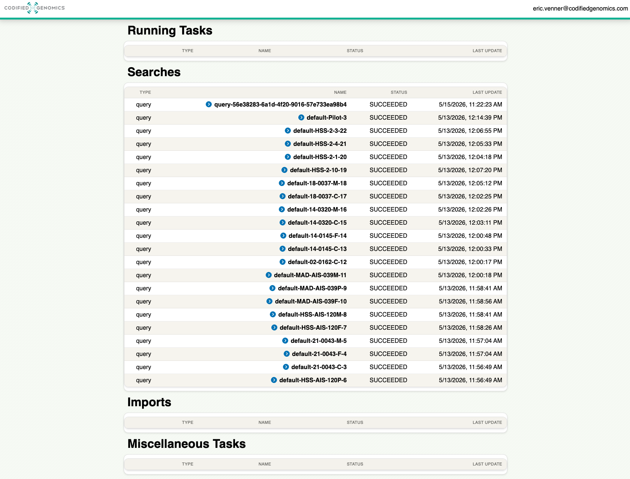The height and width of the screenshot is (479, 630).
Task: Click the arrow icon beside default-18-0037-C-17
Action: coord(283,196)
